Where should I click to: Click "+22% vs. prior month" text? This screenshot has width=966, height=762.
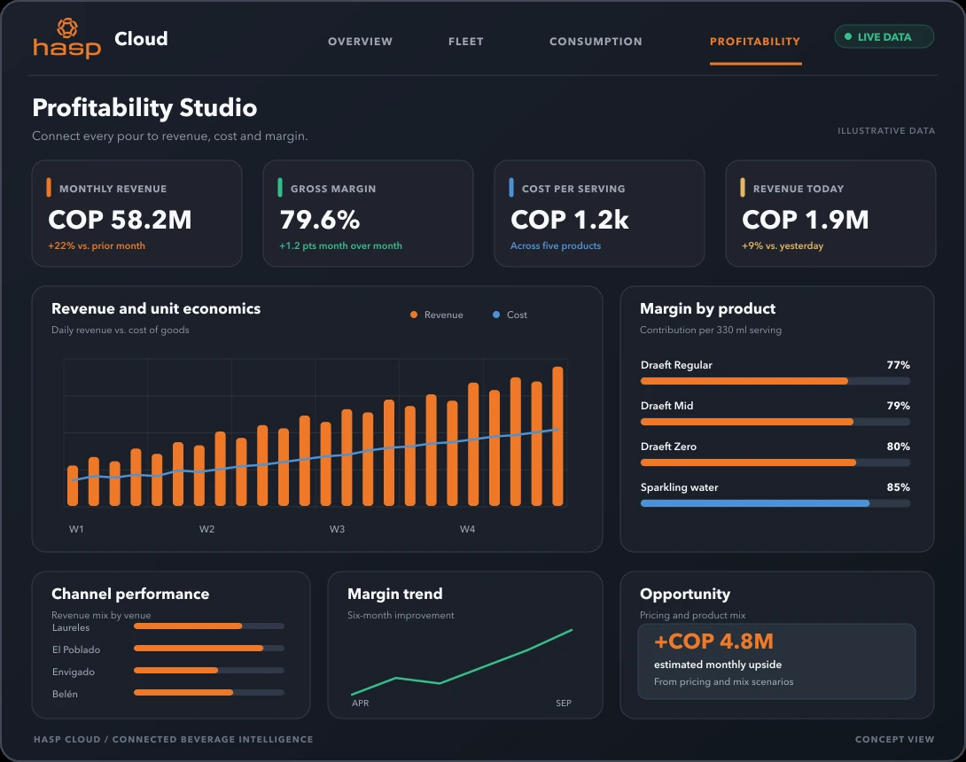97,245
